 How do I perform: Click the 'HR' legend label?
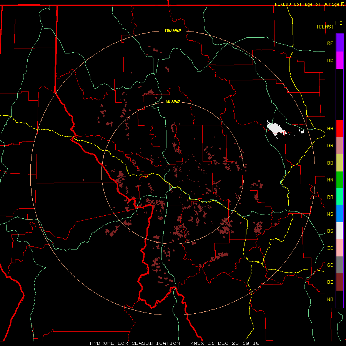click(330, 180)
